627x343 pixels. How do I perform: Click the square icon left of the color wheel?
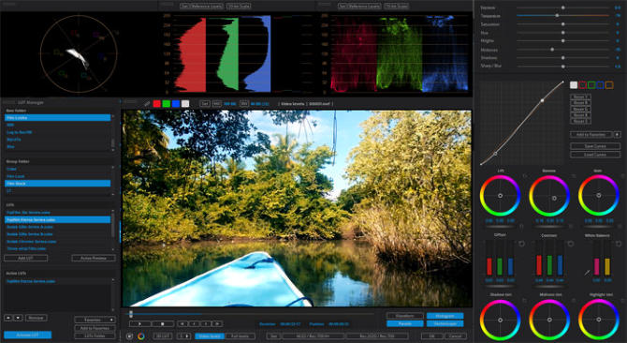point(129,336)
